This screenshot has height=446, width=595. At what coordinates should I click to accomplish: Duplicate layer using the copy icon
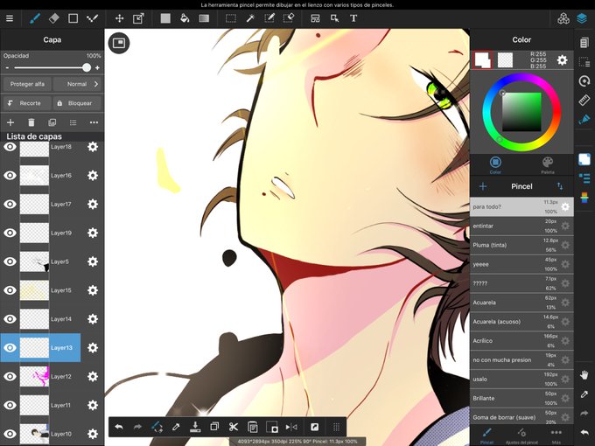click(52, 122)
